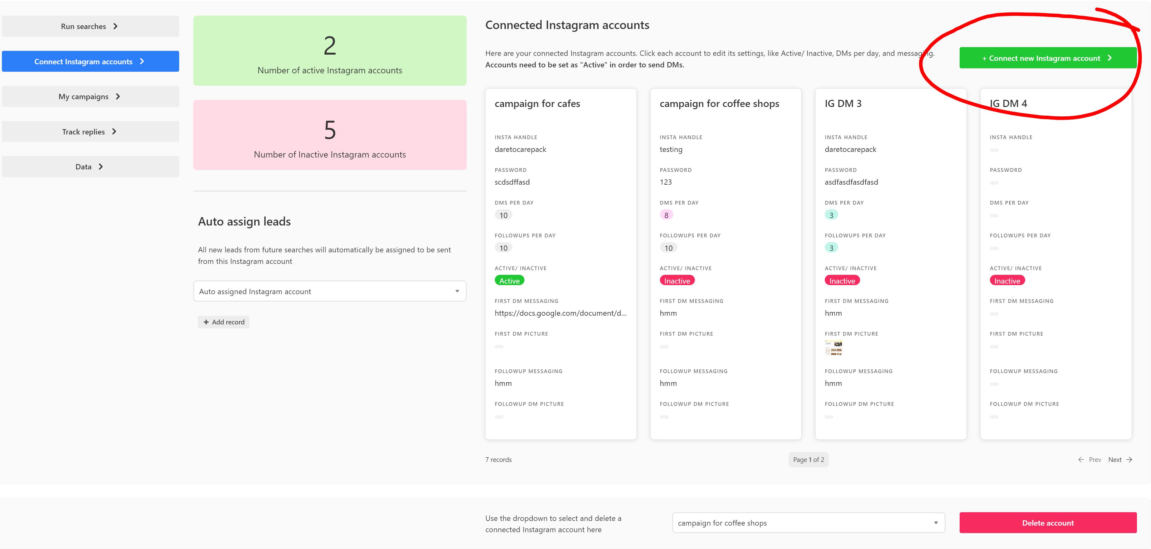Click arrow icon on Connect new Instagram account
1151x549 pixels.
point(1109,58)
